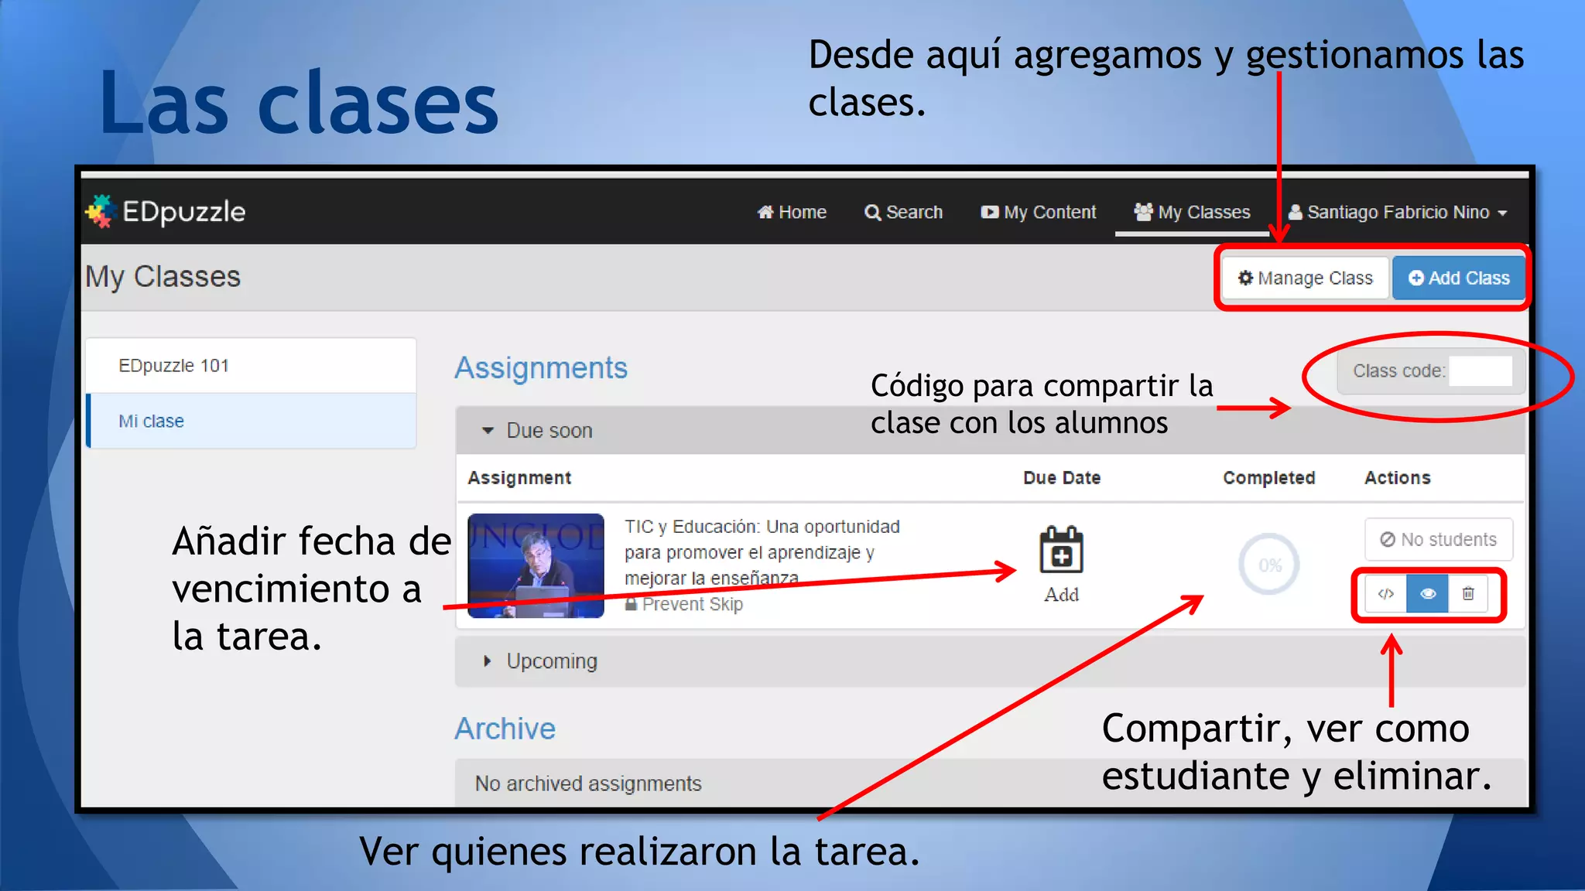The width and height of the screenshot is (1585, 891).
Task: Click the embed code share icon
Action: tap(1385, 593)
